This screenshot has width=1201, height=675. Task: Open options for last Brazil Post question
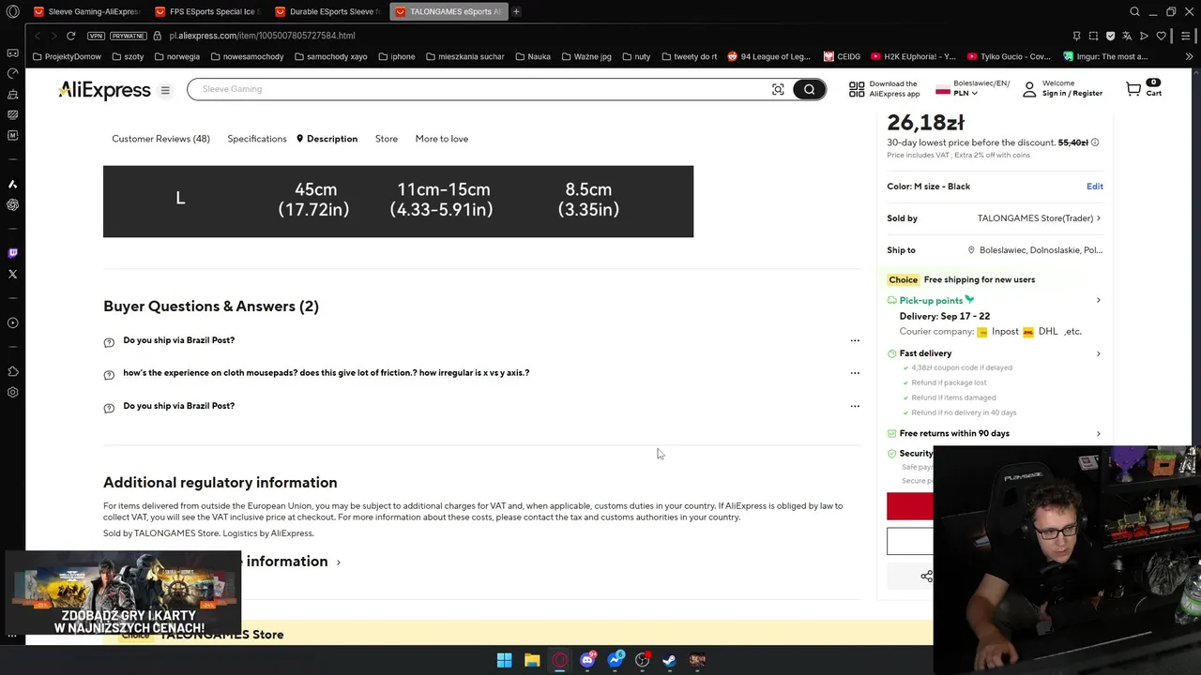(855, 406)
